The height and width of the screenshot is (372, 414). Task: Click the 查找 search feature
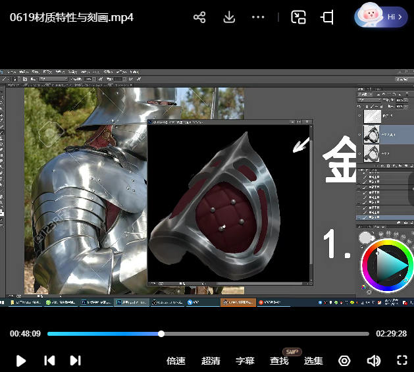(x=279, y=361)
